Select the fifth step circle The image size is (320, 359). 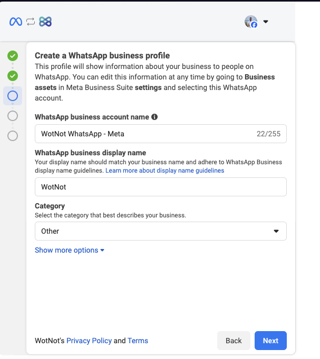click(x=13, y=136)
